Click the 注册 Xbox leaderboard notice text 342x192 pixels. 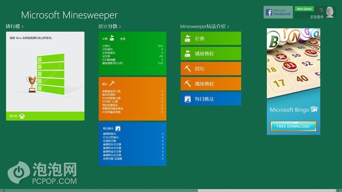coord(31,38)
